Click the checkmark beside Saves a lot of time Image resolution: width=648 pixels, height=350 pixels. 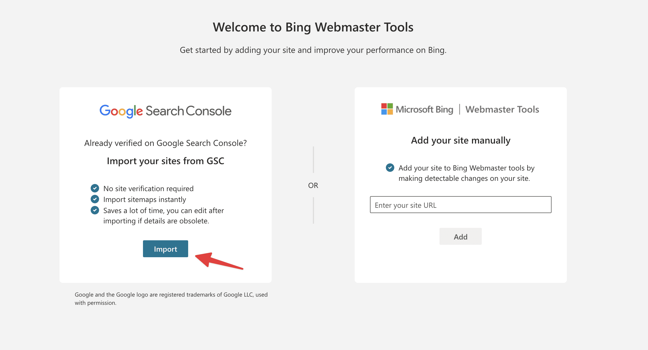[x=95, y=210]
